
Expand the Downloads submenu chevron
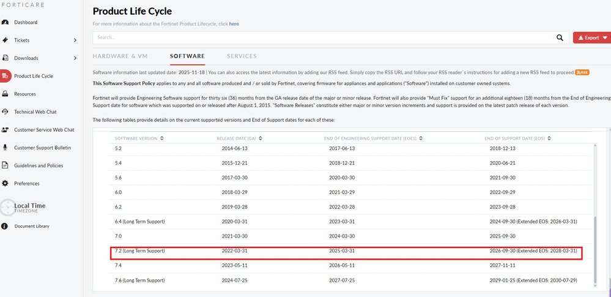75,58
